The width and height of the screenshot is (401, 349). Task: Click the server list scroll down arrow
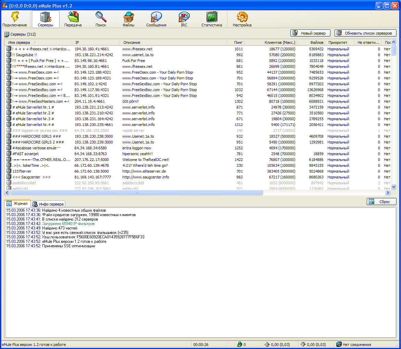pyautogui.click(x=394, y=187)
